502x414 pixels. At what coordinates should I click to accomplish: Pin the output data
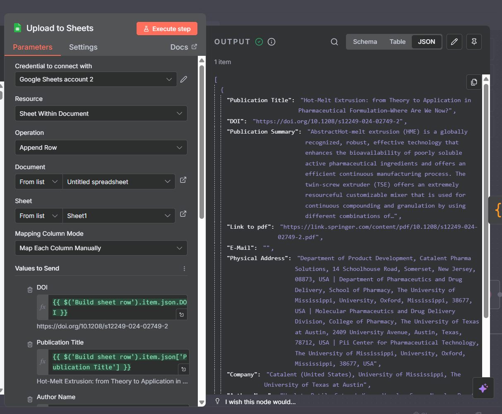pyautogui.click(x=474, y=42)
